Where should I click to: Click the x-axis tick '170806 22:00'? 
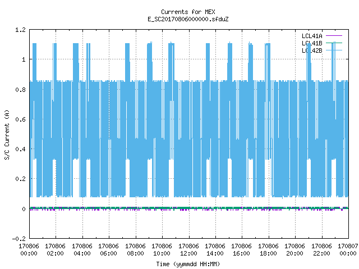tap(321, 250)
